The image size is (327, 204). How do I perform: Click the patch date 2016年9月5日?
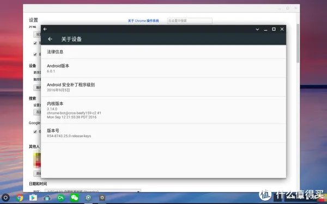58,90
